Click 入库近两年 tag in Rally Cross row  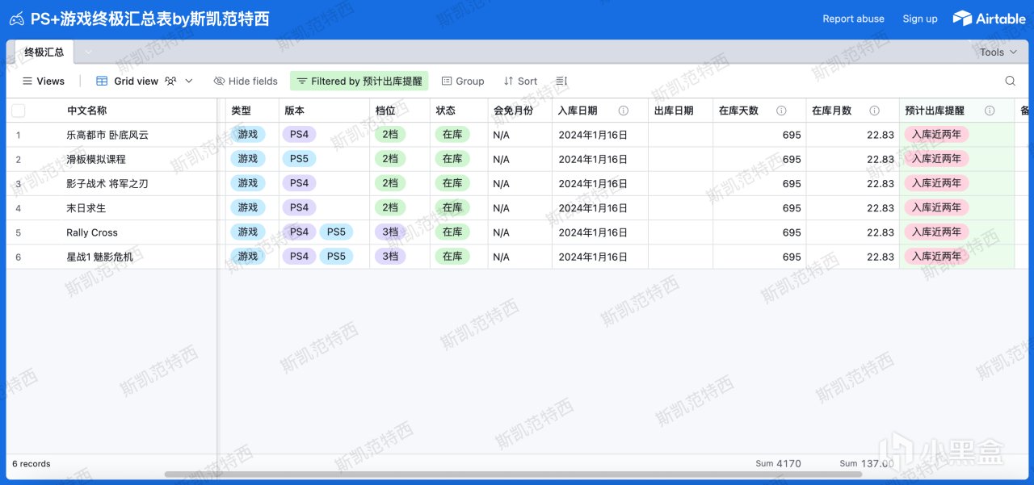click(936, 232)
